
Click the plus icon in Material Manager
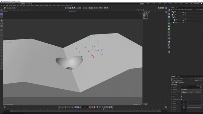145,12
